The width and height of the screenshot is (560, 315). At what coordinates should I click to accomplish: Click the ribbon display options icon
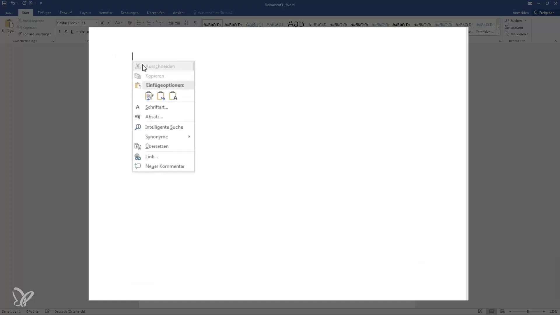530,3
